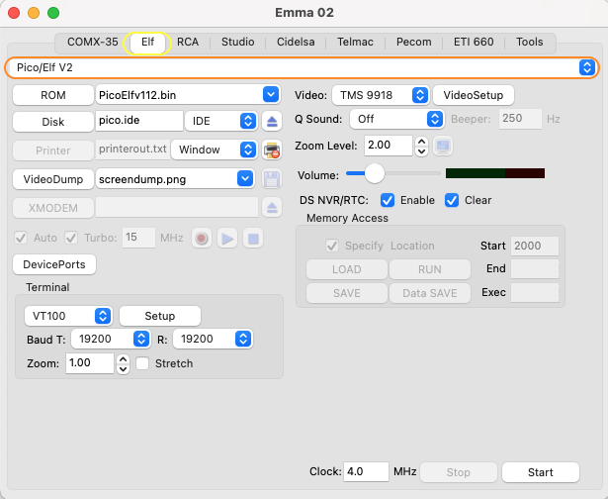Eject the pico.ide disk image

[x=272, y=121]
